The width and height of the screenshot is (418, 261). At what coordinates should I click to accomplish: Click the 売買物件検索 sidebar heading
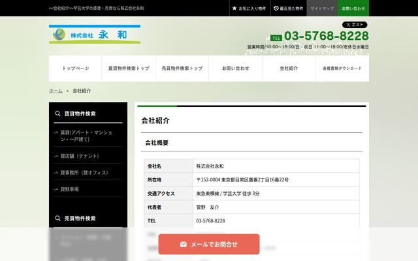[x=80, y=219]
